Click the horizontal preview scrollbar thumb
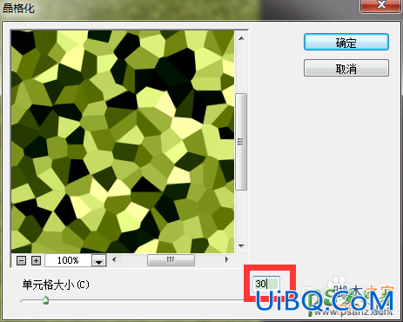 click(x=171, y=260)
